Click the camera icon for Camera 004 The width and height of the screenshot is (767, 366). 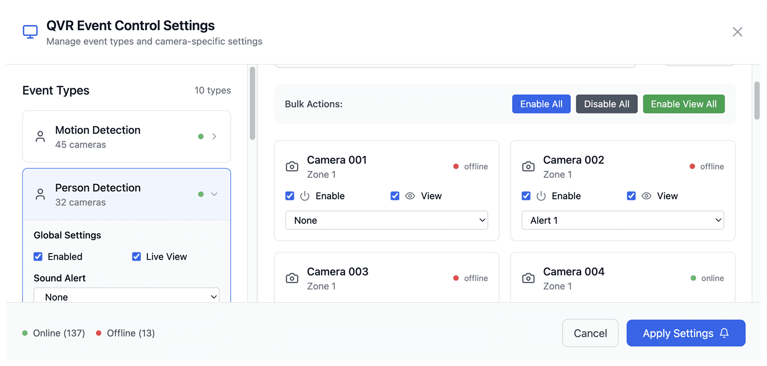pos(528,278)
